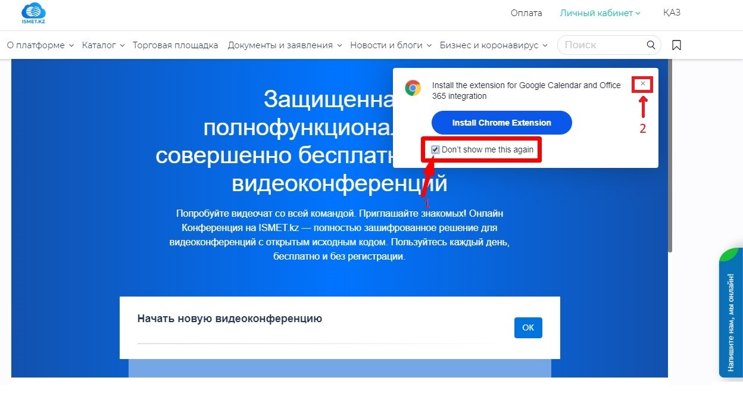The width and height of the screenshot is (743, 393).
Task: Toggle "Don't show me this again" checkbox
Action: [436, 149]
